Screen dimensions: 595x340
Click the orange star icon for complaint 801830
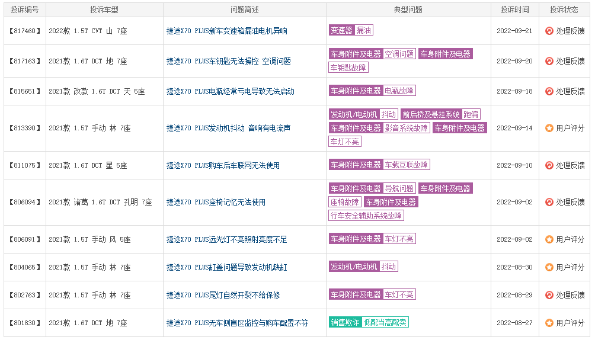tap(549, 323)
